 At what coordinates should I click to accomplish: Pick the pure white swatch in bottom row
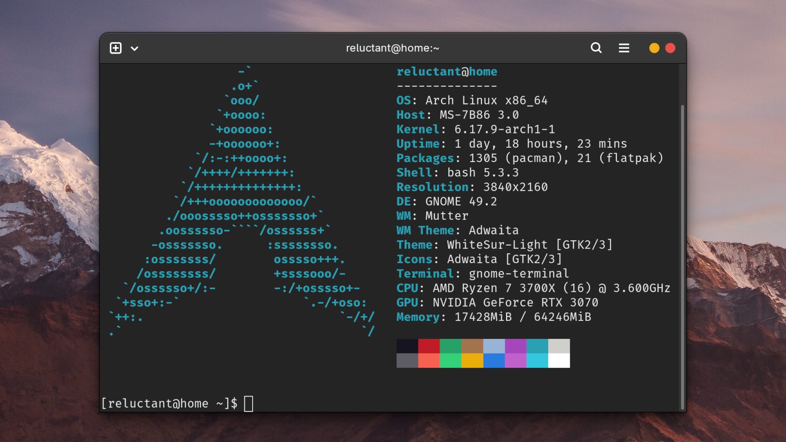tap(559, 361)
